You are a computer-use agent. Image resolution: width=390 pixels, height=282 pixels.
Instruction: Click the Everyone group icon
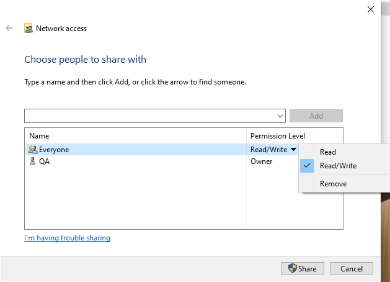click(x=32, y=150)
